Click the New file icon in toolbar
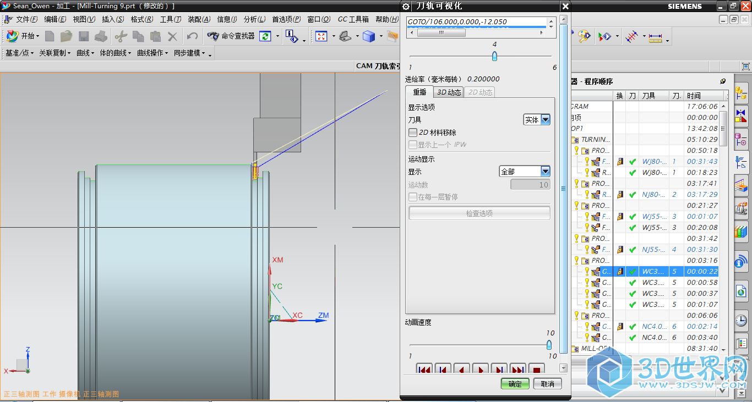Viewport: 752px width, 402px height. 50,36
